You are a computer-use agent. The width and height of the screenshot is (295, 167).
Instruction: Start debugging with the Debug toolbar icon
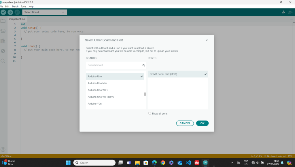pos(17,12)
